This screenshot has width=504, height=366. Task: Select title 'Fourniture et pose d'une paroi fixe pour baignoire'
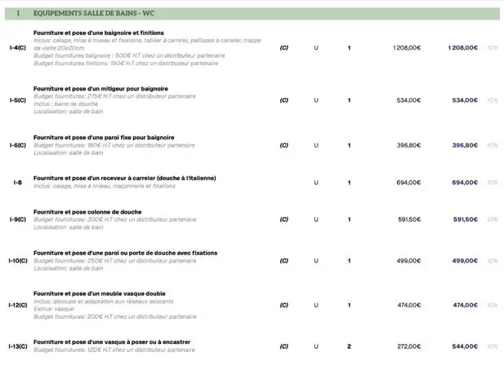pos(103,137)
